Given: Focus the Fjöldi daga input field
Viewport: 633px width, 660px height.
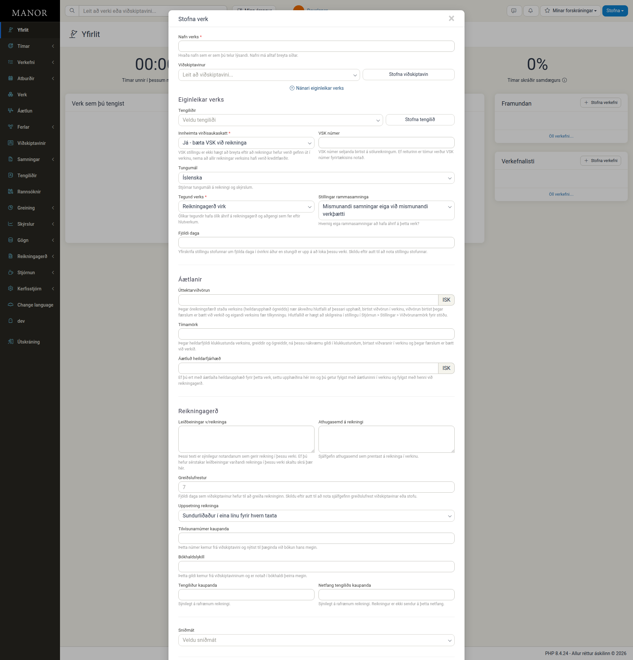Looking at the screenshot, I should pos(316,243).
